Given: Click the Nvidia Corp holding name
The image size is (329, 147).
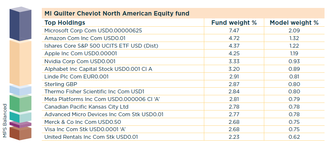Looking at the screenshot, I should (x=80, y=61).
